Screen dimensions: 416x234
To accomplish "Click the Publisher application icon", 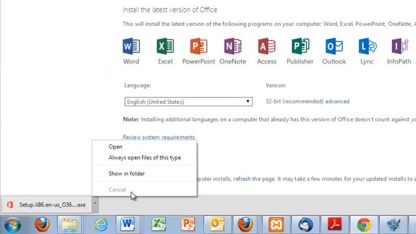I will point(300,46).
